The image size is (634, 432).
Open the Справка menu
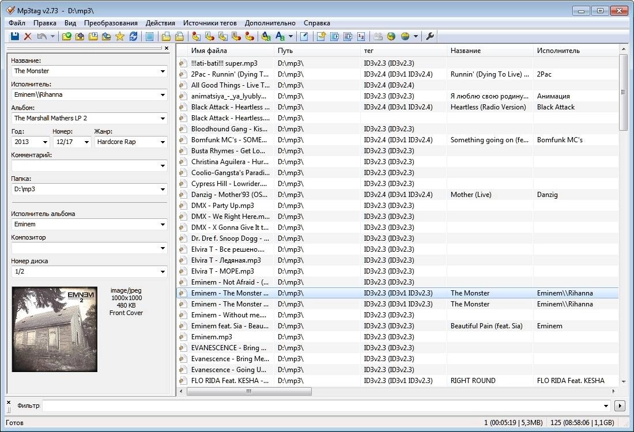point(317,23)
